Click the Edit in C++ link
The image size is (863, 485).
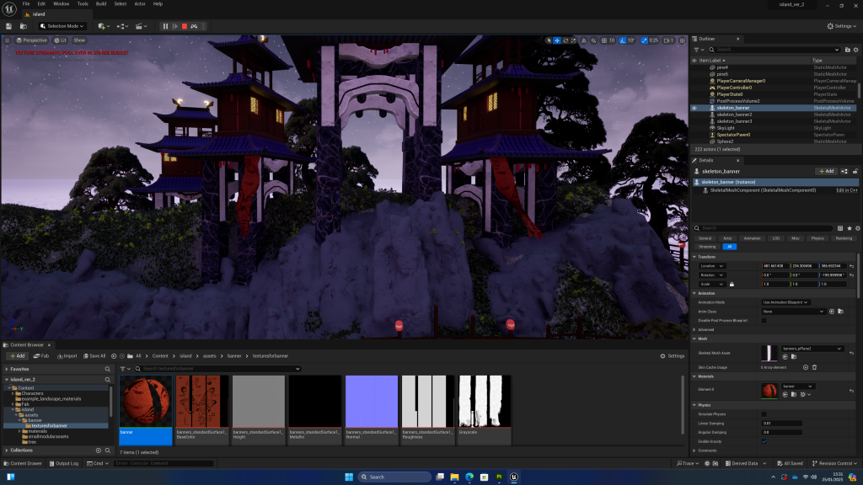click(x=846, y=190)
